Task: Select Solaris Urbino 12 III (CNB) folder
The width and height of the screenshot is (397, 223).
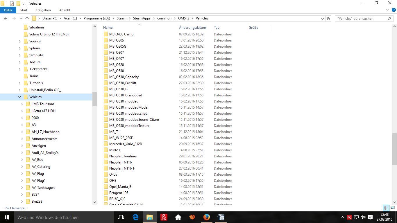Action: pos(49,34)
